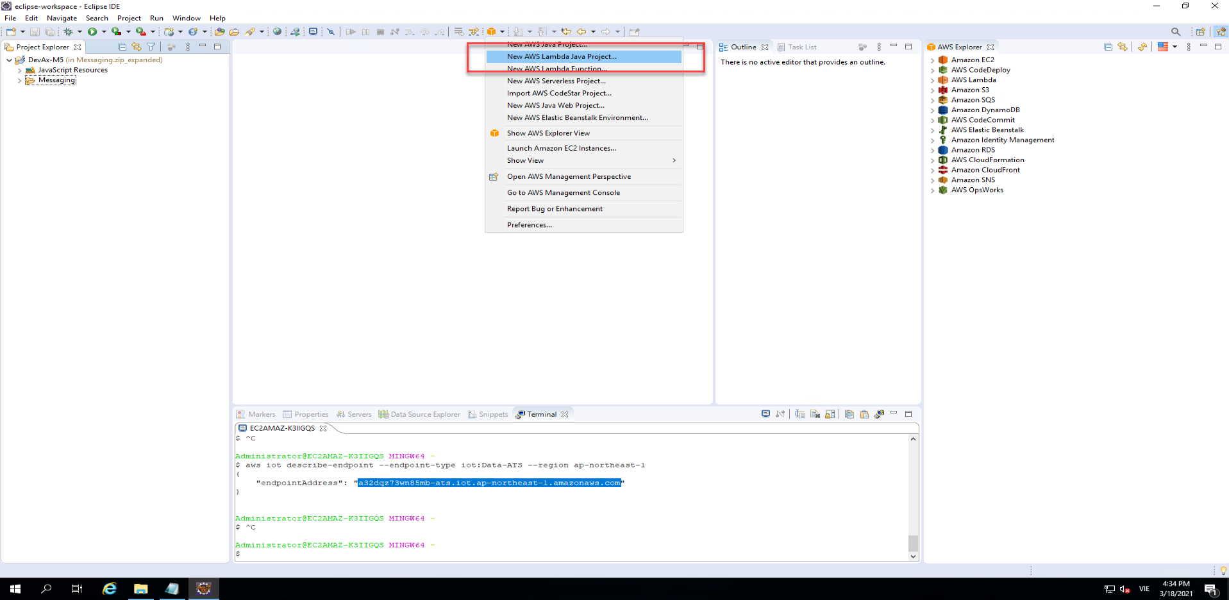
Task: Open the Show View submenu
Action: [x=583, y=160]
